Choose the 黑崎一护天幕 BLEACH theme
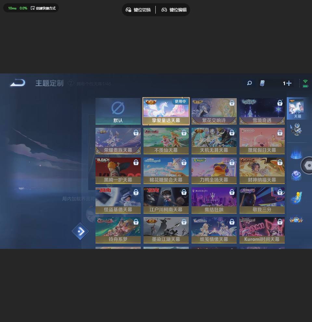Viewport: 312px width, 322px height. [118, 171]
